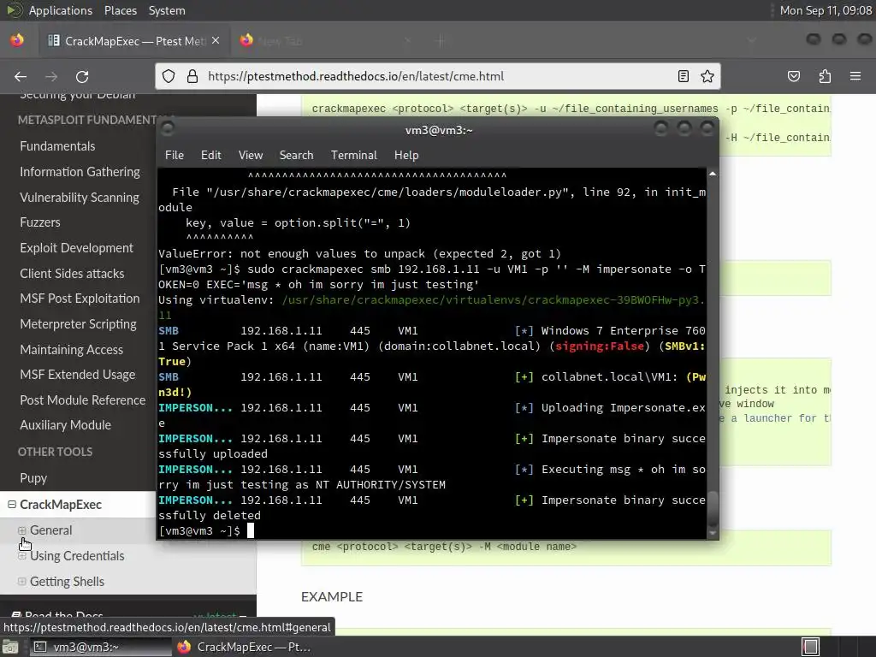
Task: Toggle reader view in address bar
Action: (x=683, y=76)
